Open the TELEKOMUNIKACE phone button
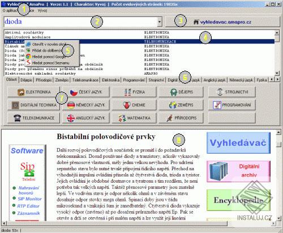The width and height of the screenshot is (283, 233). [34, 118]
